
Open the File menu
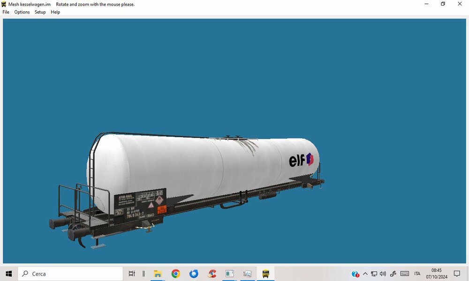click(x=6, y=12)
